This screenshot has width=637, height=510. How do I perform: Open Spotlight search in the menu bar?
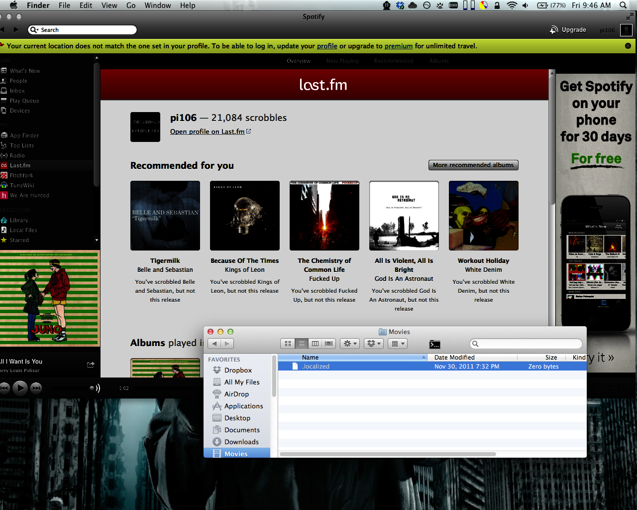pos(623,5)
